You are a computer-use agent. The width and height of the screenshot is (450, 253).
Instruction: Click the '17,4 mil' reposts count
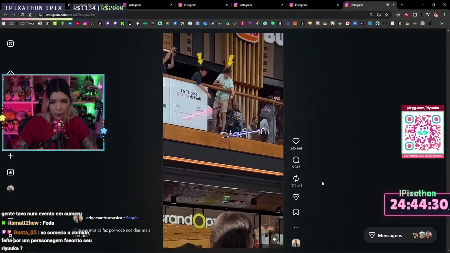point(296,186)
